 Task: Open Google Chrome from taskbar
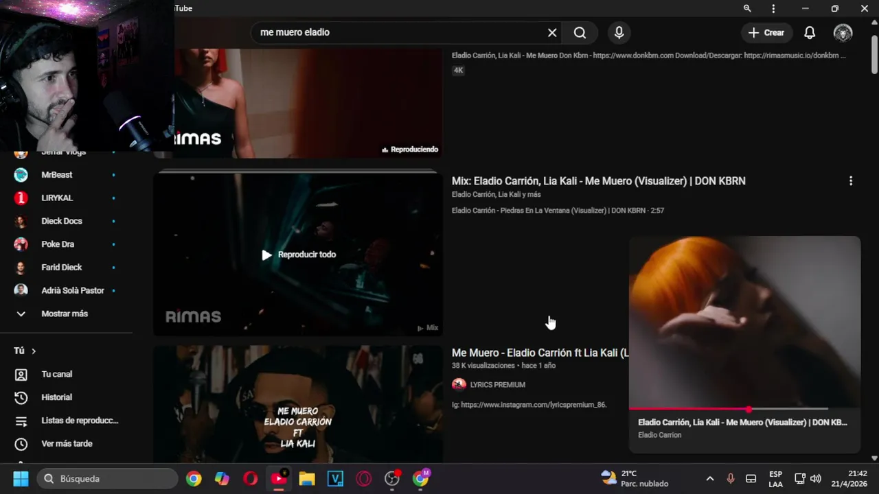coord(194,478)
